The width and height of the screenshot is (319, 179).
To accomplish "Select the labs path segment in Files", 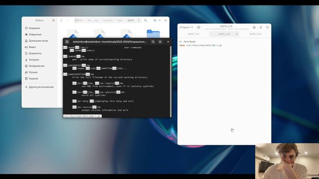I will [x=120, y=20].
